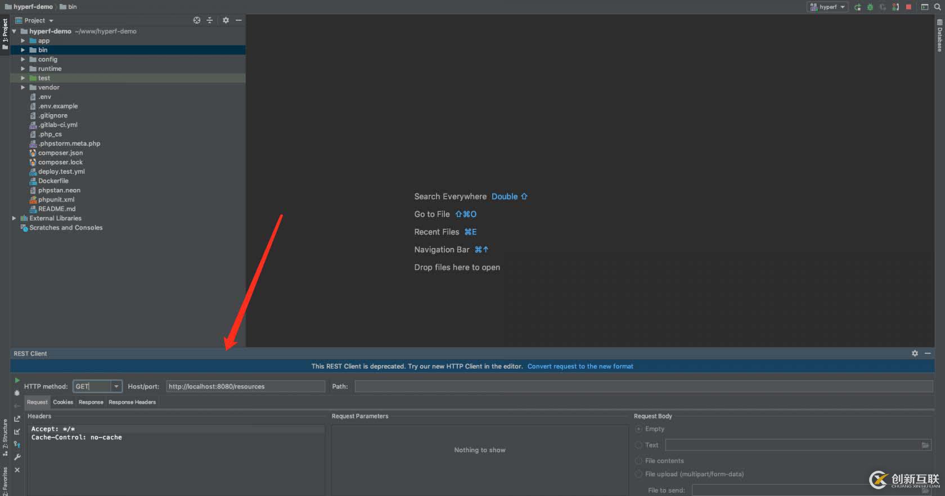Close the REST Client with the X icon
Screen dimensions: 945x496
(17, 470)
